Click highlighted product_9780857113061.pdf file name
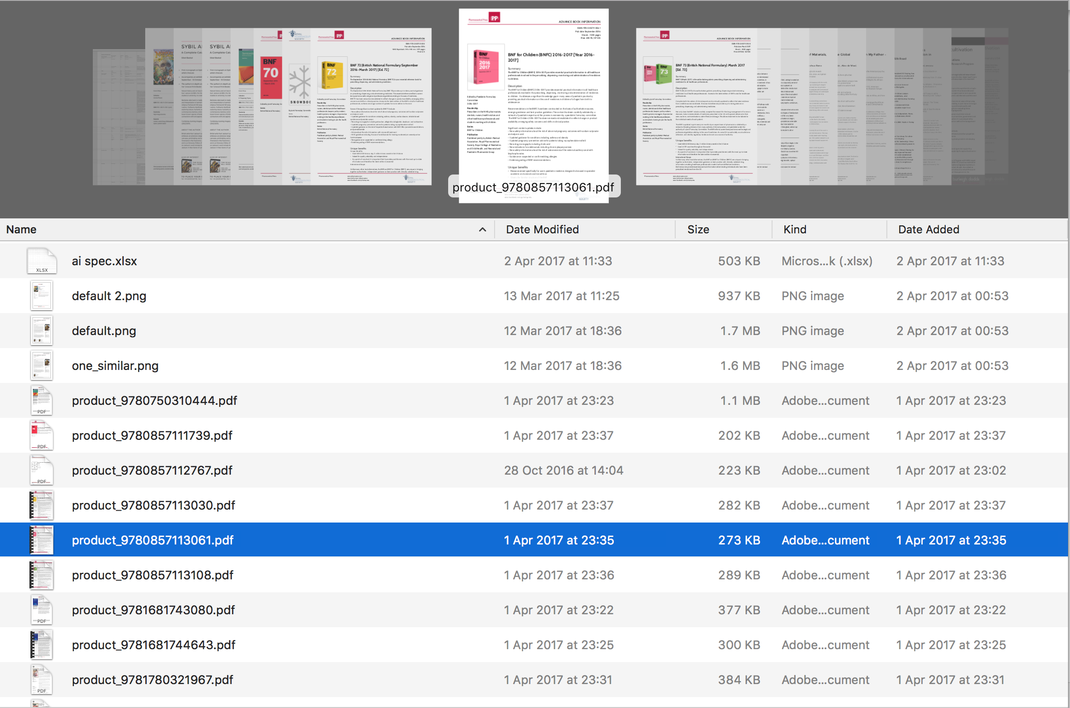The height and width of the screenshot is (708, 1070). coord(153,540)
